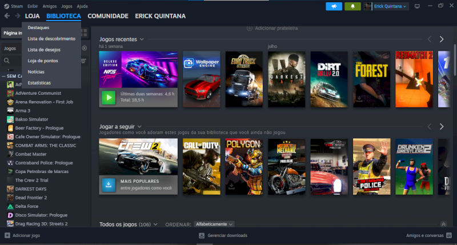
Task: Open the advanced filter lines icon
Action: (x=83, y=61)
